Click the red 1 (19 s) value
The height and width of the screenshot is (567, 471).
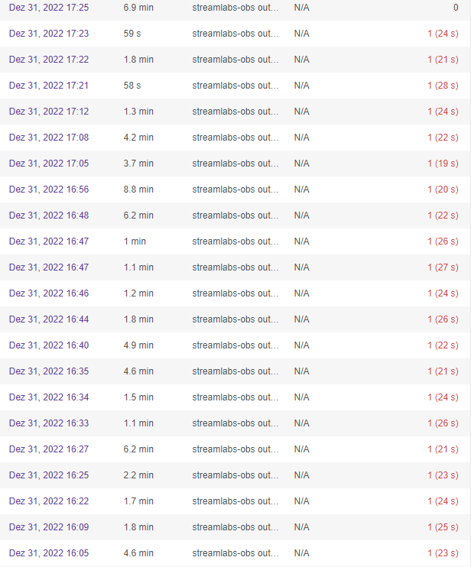pos(443,164)
